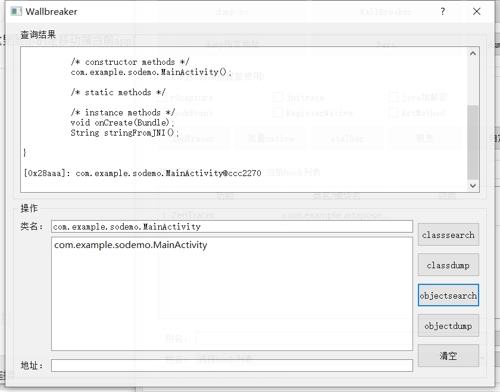Viewport: 500px width, 392px height.
Task: Click the '/* constructor methods */' comment line
Action: click(x=130, y=62)
